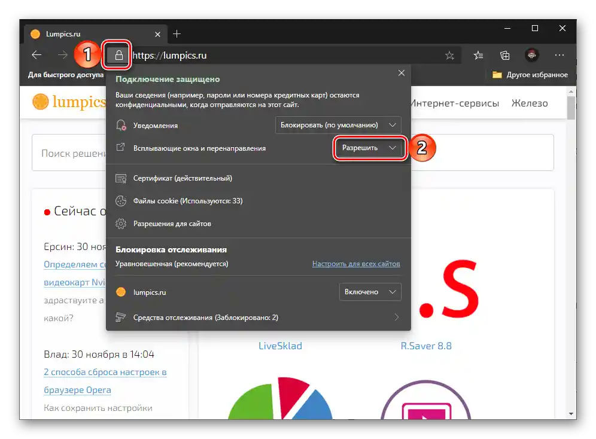Open the Settings and more menu
The height and width of the screenshot is (439, 596).
[559, 56]
